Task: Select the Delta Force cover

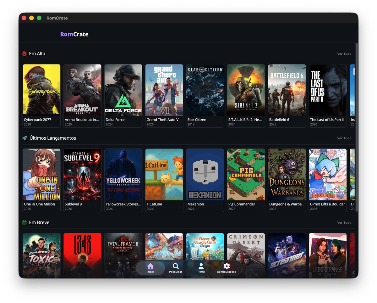Action: [123, 90]
